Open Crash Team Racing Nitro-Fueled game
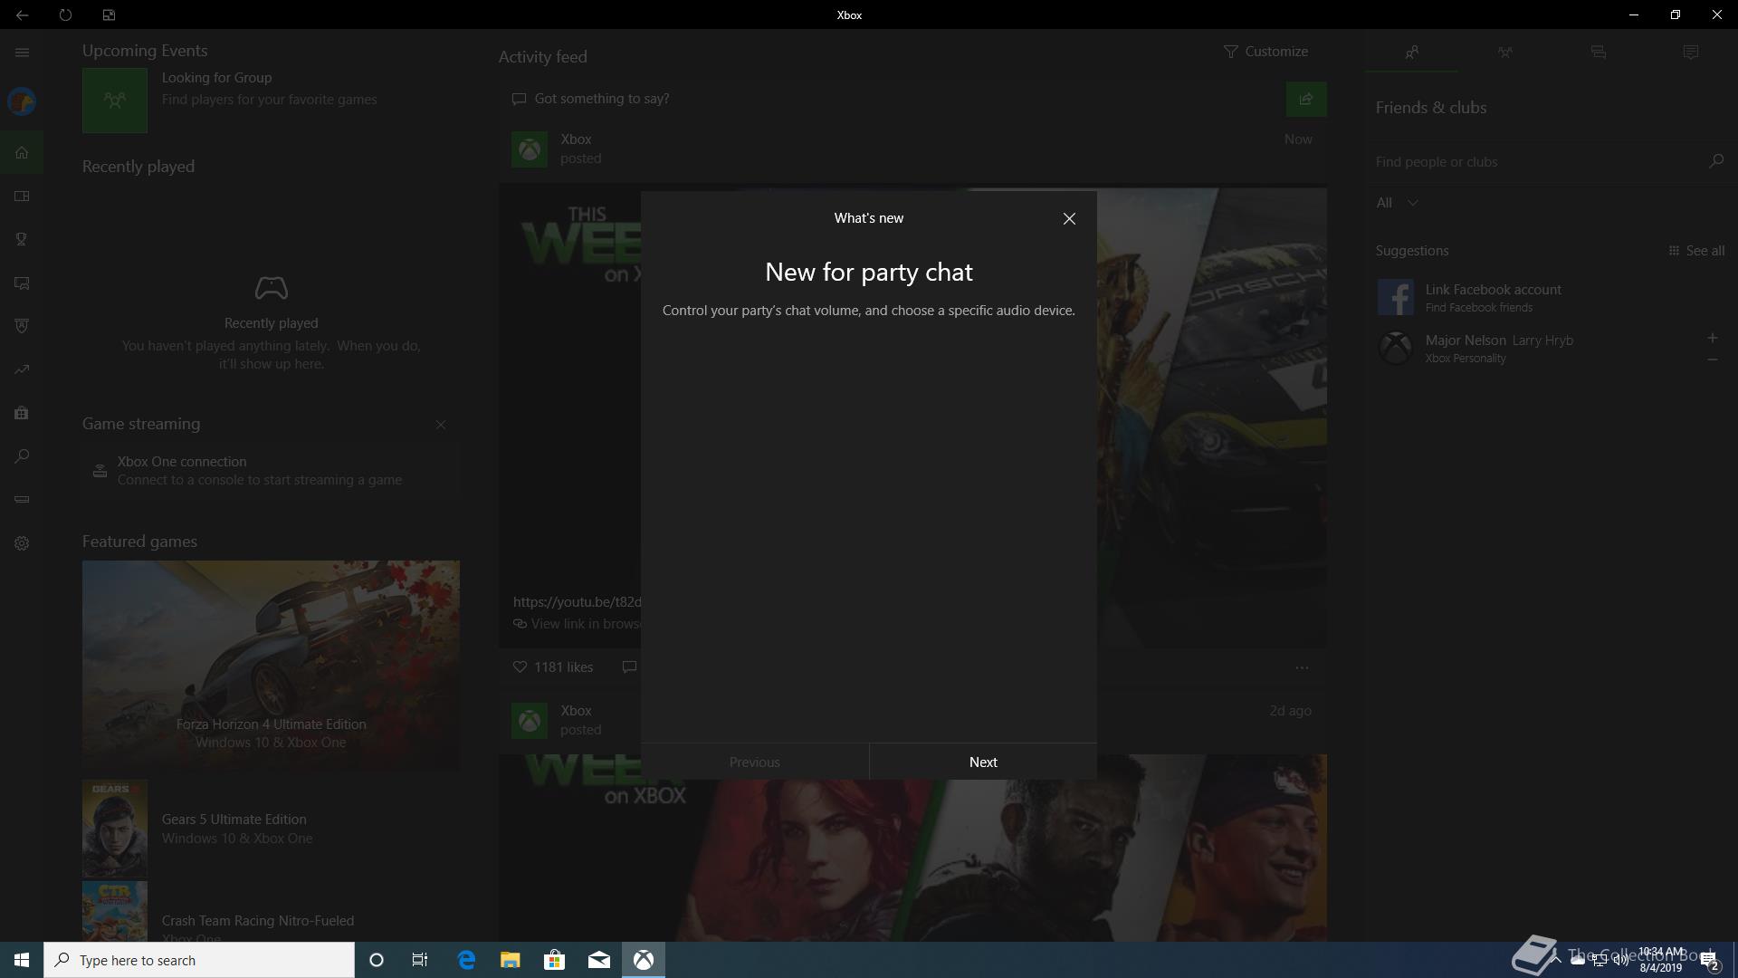This screenshot has height=978, width=1738. (x=271, y=912)
